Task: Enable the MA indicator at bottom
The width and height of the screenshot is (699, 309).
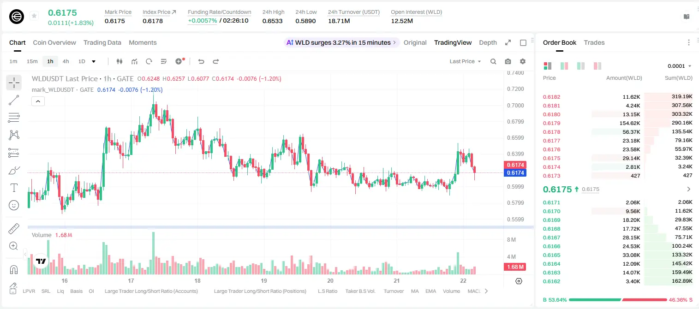Action: pos(415,291)
